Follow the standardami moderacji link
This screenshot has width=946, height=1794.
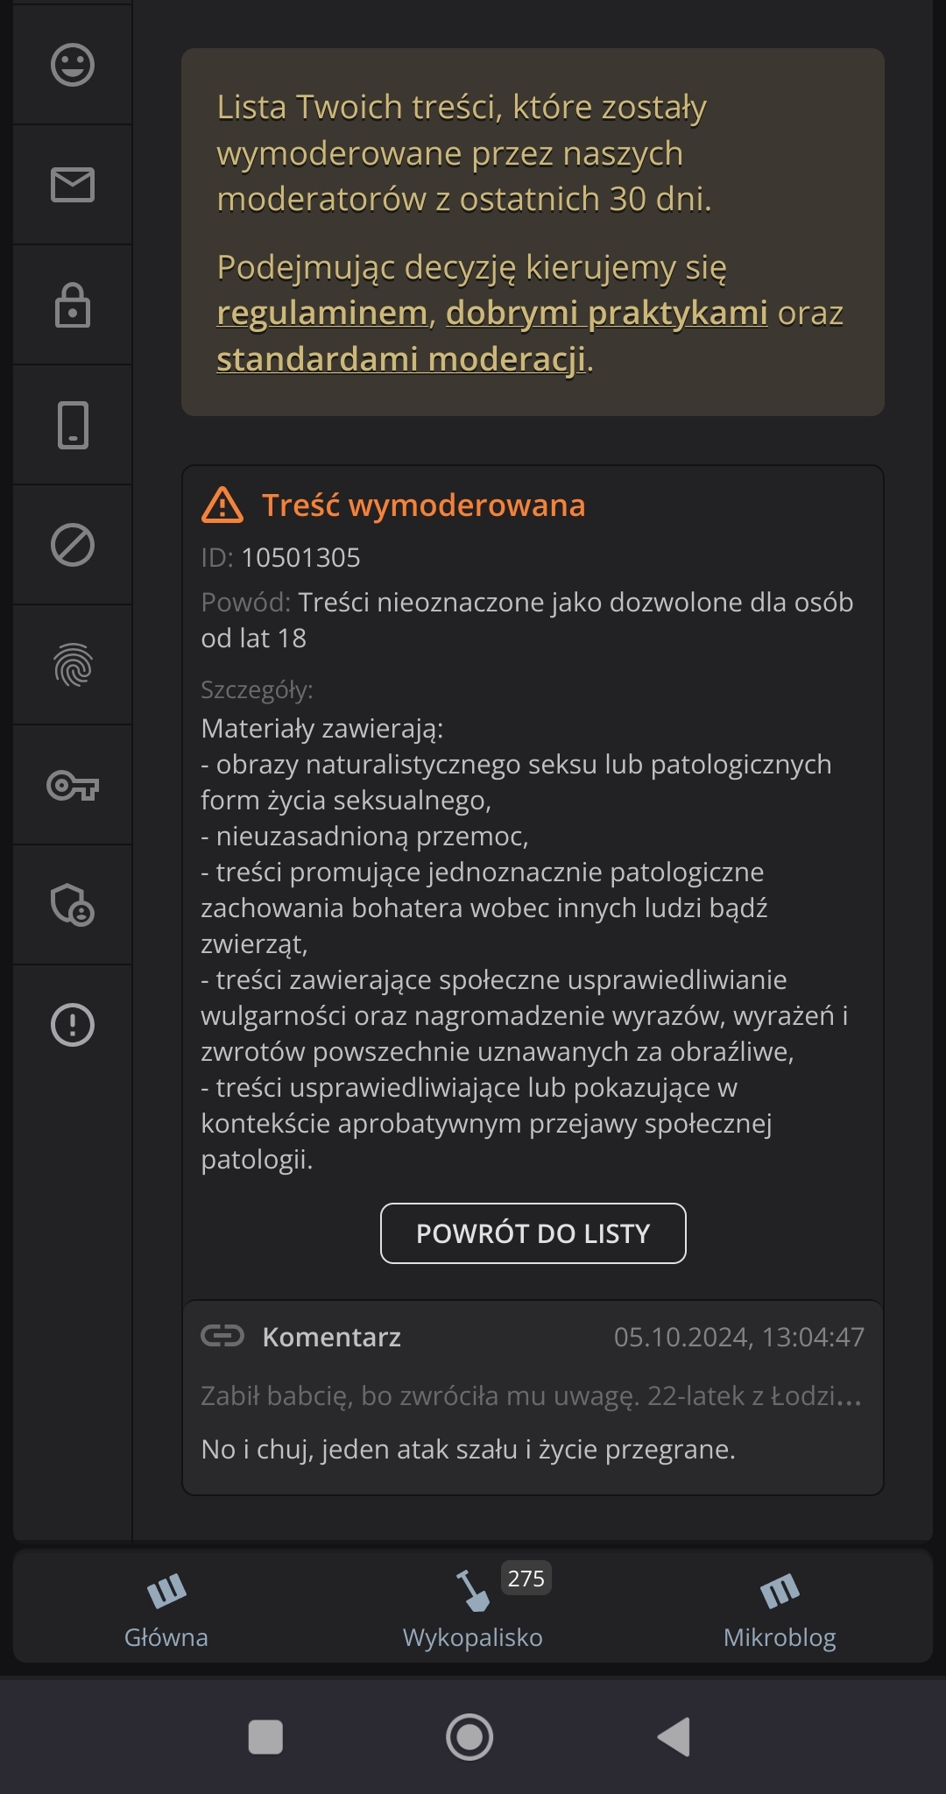tap(401, 359)
